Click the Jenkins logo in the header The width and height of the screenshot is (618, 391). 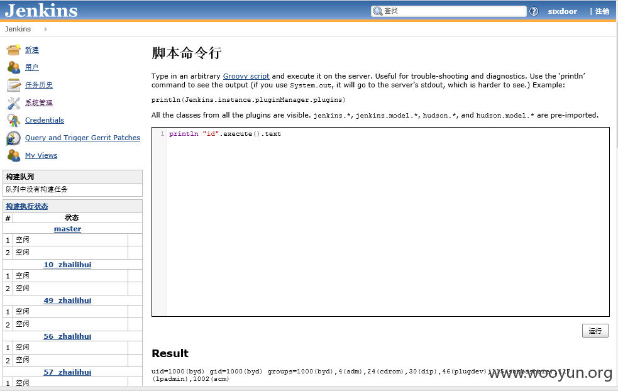(41, 11)
